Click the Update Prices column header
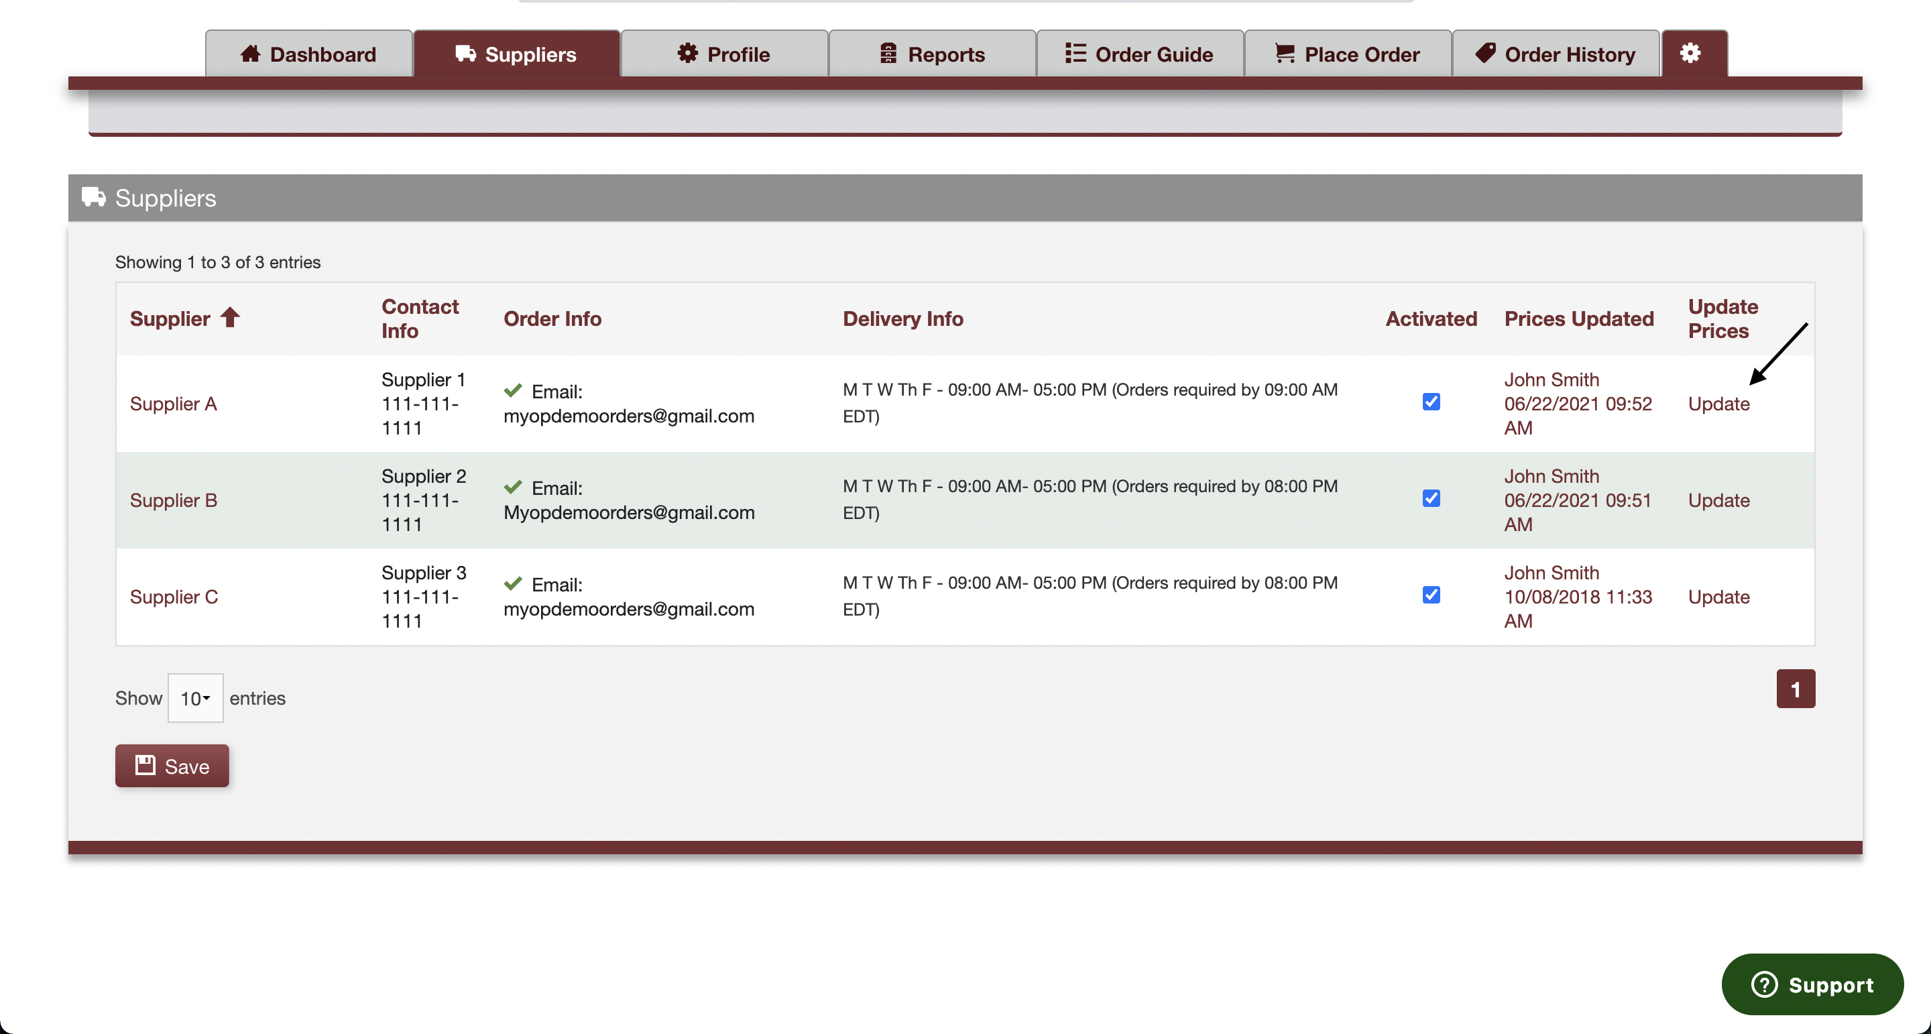Image resolution: width=1931 pixels, height=1034 pixels. 1722,319
